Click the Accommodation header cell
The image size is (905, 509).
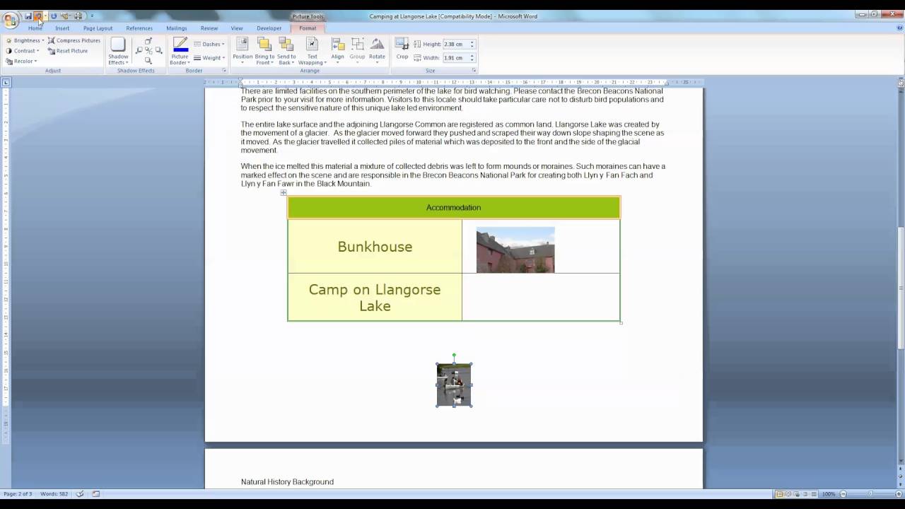(x=454, y=208)
